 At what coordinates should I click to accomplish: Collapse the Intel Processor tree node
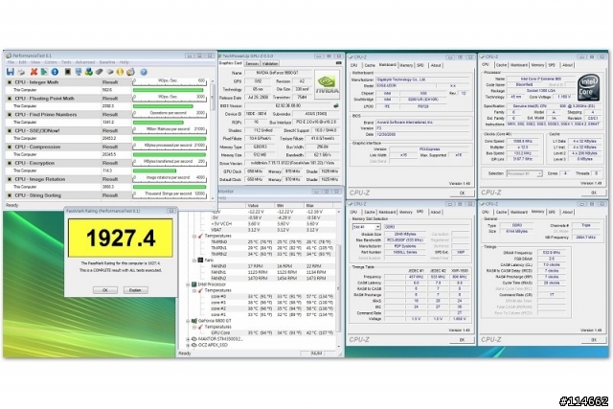pyautogui.click(x=188, y=284)
